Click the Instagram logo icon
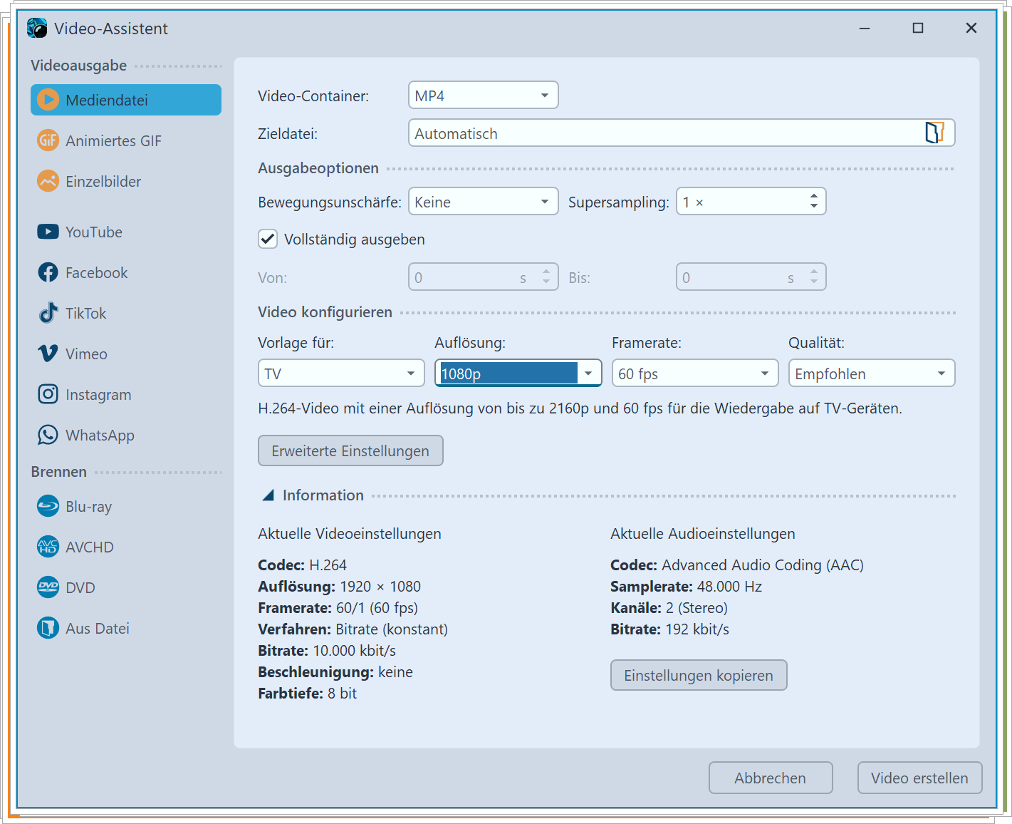The image size is (1012, 824). 48,394
